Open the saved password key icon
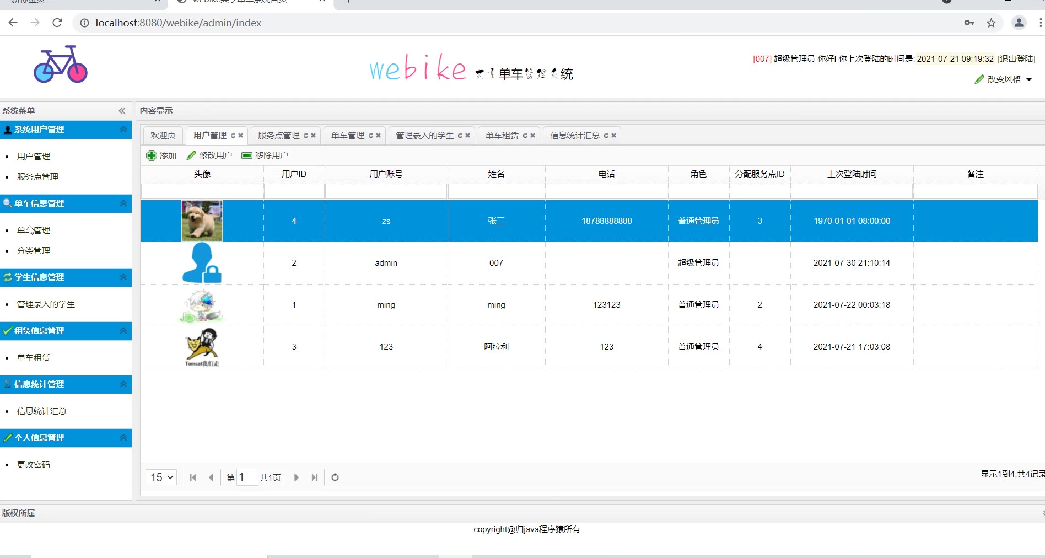Viewport: 1045px width, 558px height. (x=969, y=23)
